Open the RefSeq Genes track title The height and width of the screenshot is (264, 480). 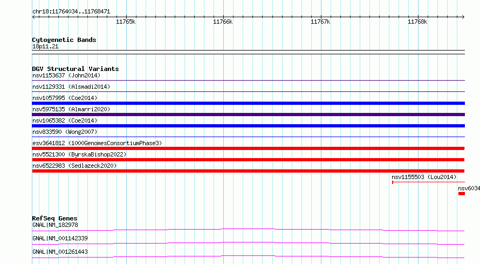[x=54, y=218]
